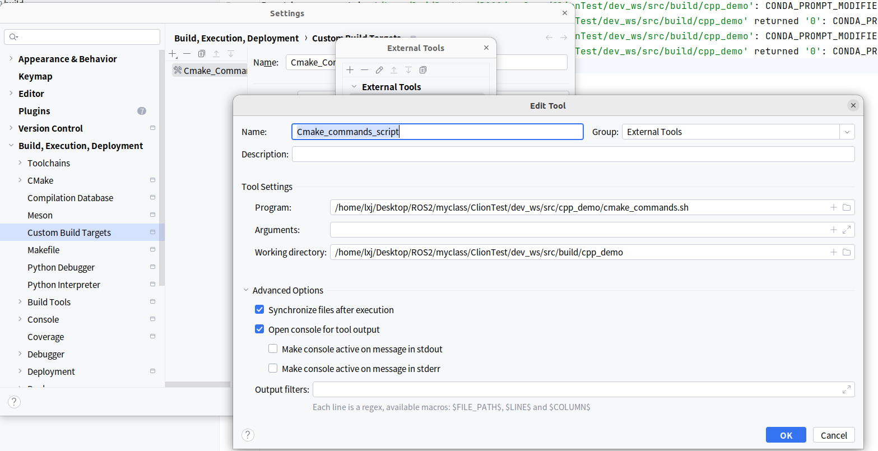Click the browse folder icon for Program field
The height and width of the screenshot is (451, 878).
[846, 207]
